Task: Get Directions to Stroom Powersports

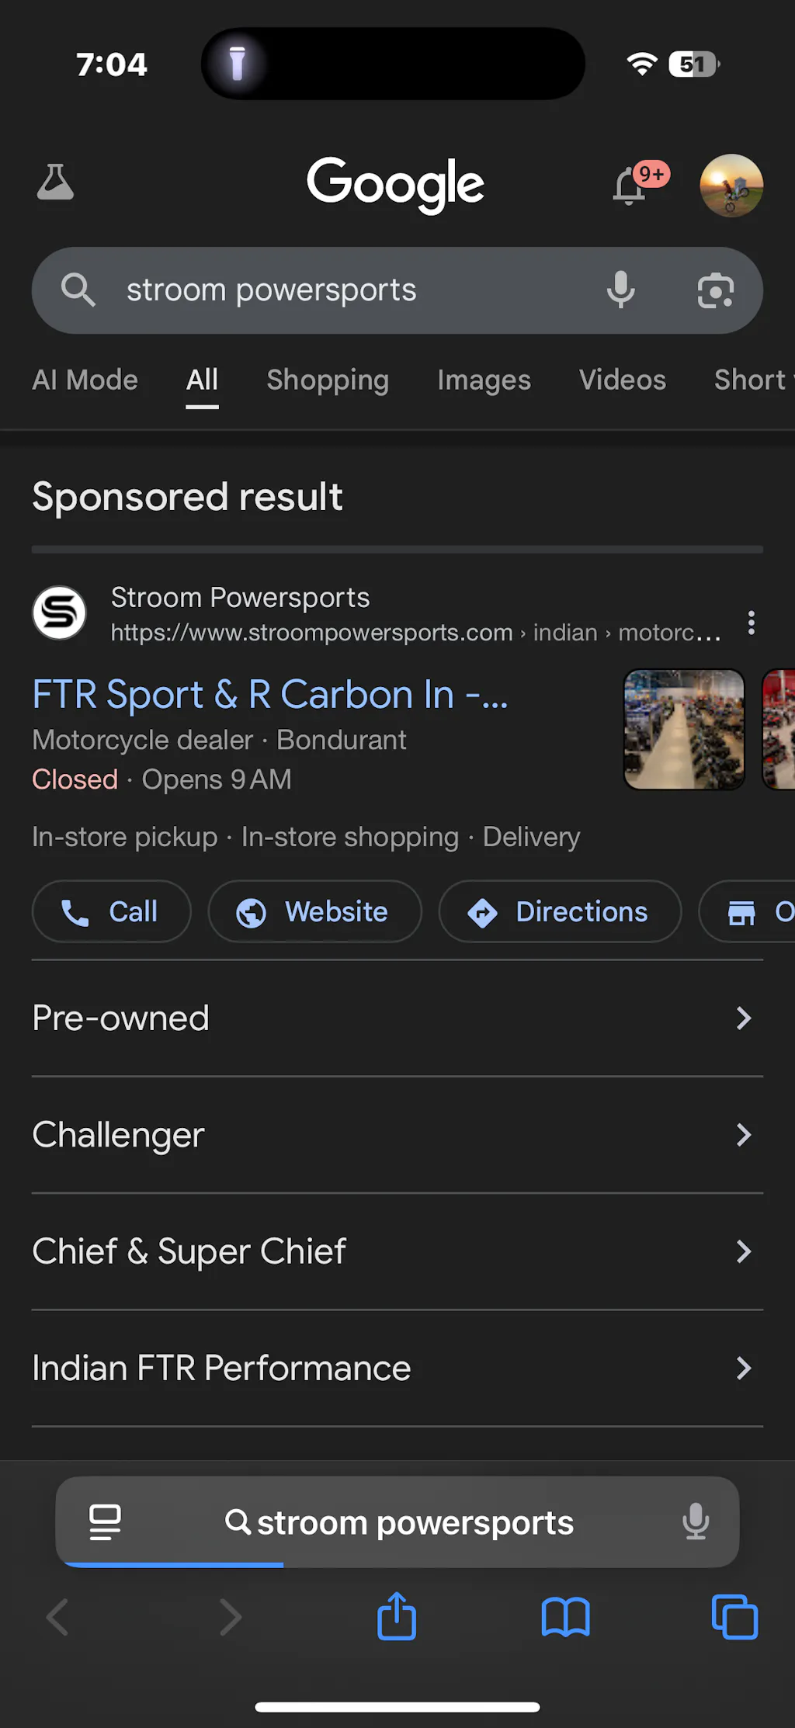Action: 559,911
